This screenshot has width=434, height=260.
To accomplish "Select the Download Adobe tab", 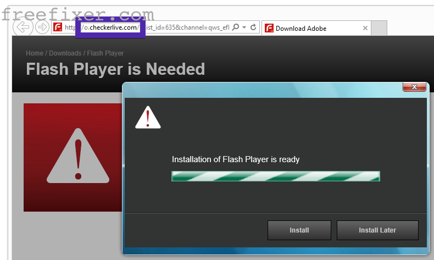I will (316, 28).
